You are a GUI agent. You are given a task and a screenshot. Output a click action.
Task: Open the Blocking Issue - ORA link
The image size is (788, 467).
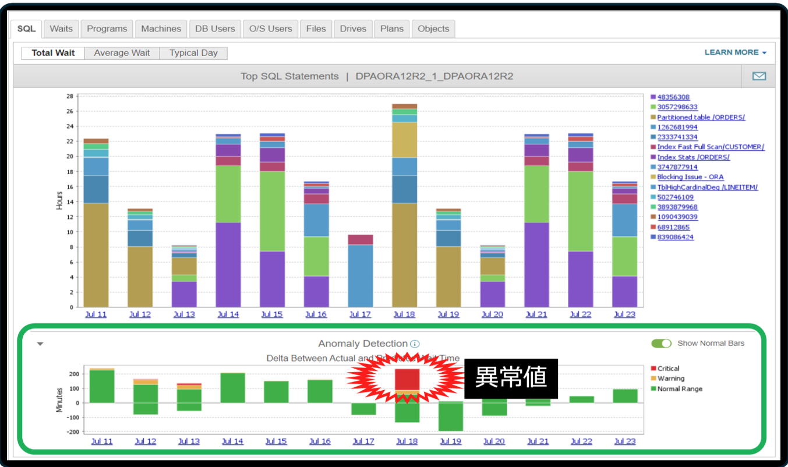tap(690, 177)
